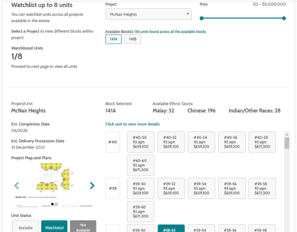Select second carousel dot indicator
This screenshot has height=232, width=297.
[56, 204]
